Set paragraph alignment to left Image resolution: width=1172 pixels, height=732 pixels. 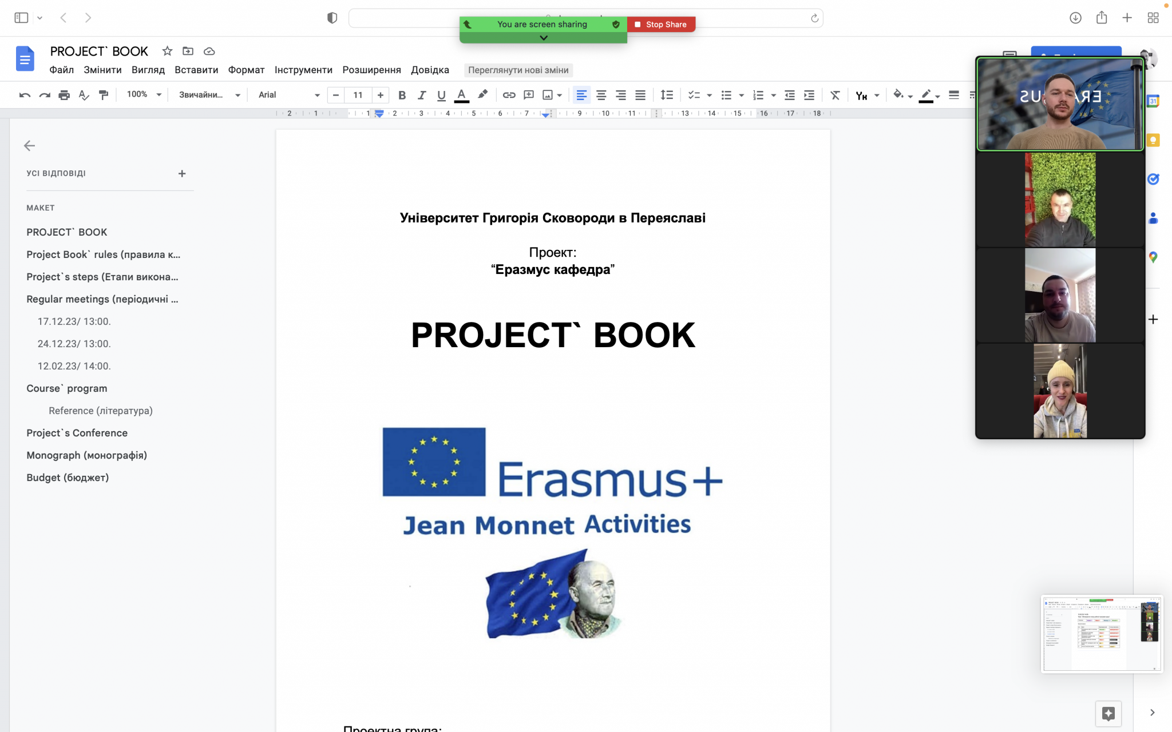pyautogui.click(x=581, y=95)
